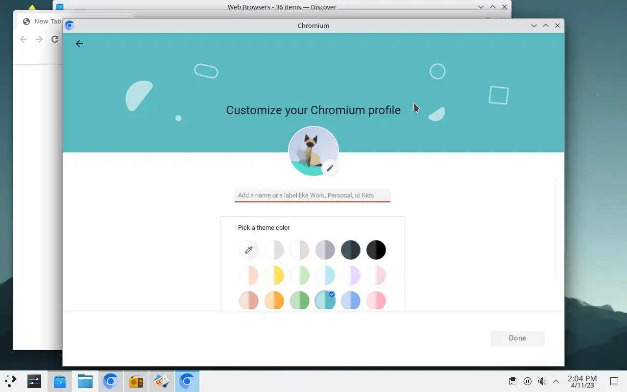Reload page in background browser window
This screenshot has height=392, width=627.
tap(55, 39)
